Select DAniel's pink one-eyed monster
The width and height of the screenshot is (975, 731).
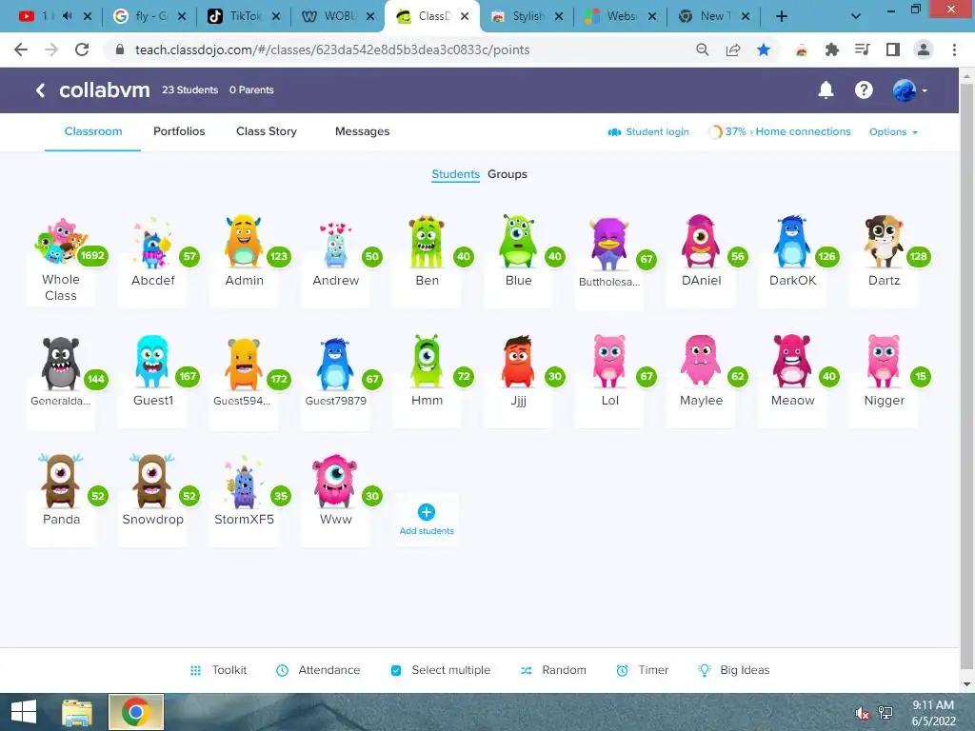point(701,241)
